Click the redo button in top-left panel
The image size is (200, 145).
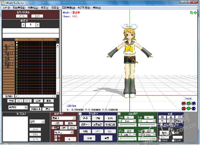[x=37, y=16]
